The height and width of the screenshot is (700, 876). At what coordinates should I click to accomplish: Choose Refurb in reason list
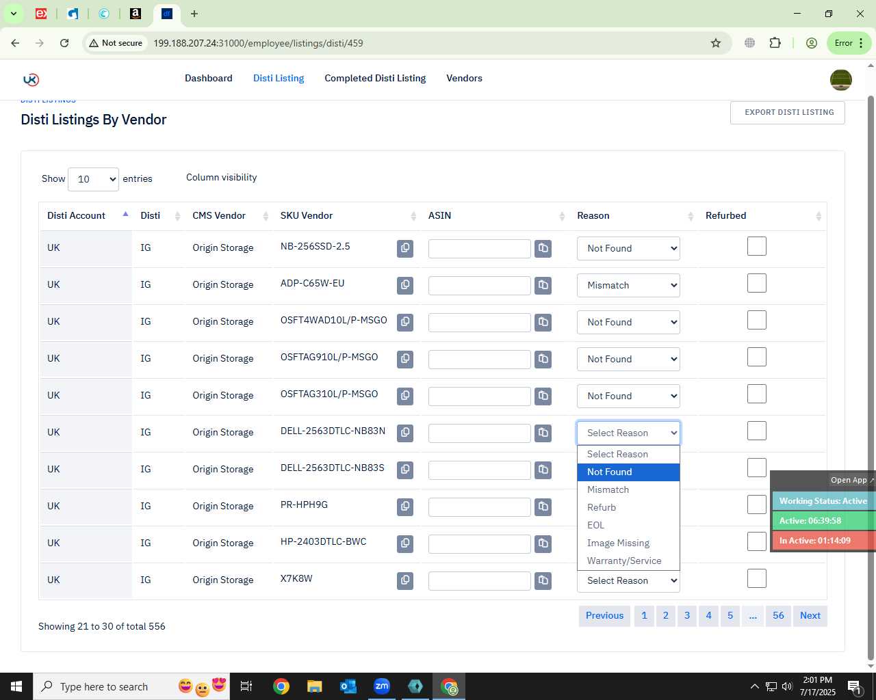[x=628, y=507]
